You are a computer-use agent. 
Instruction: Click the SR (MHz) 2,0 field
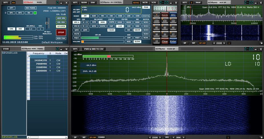31,29
